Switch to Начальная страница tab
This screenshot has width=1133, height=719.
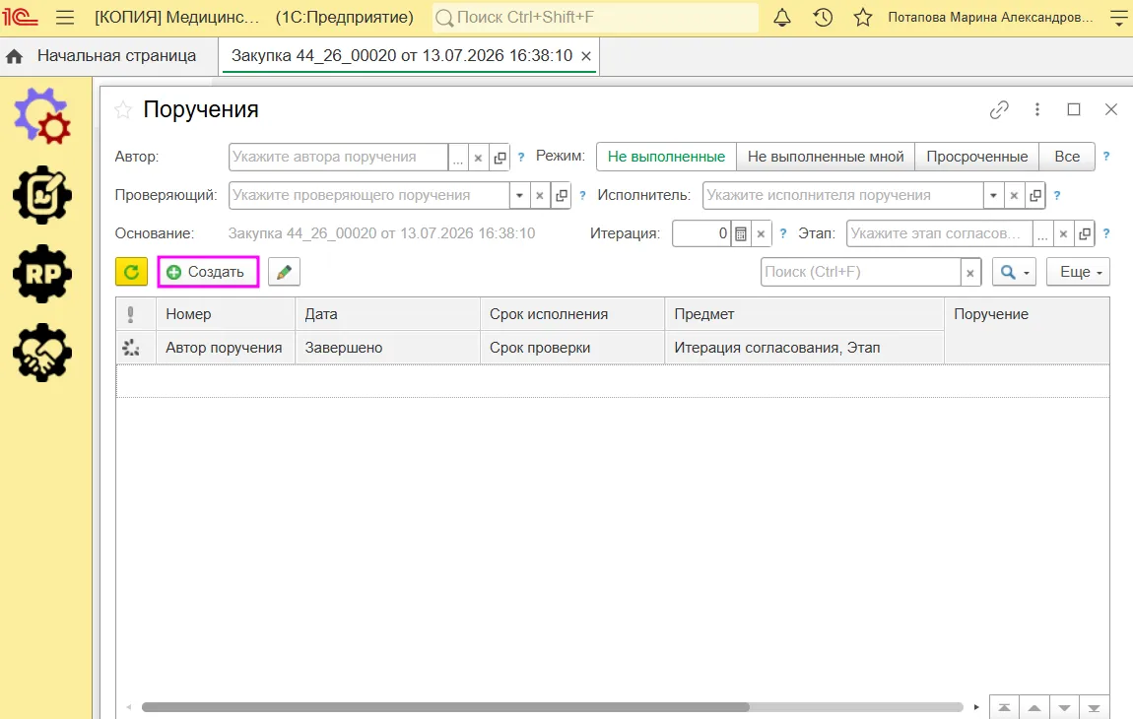pyautogui.click(x=116, y=55)
